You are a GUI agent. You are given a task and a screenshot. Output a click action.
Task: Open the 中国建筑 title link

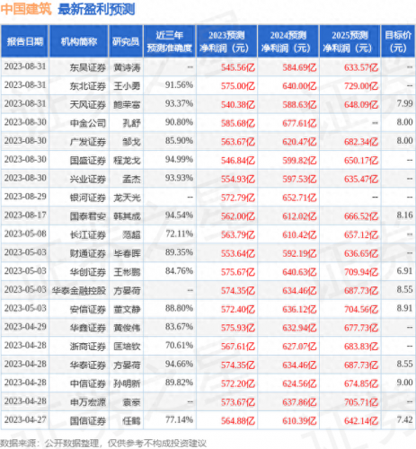(26, 9)
